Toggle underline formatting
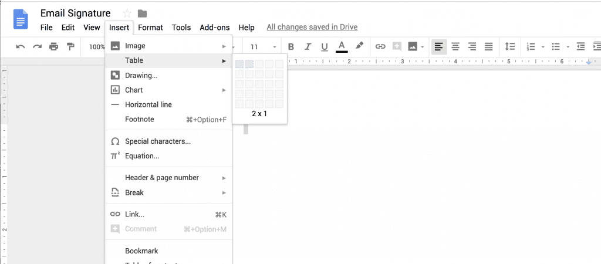This screenshot has width=601, height=264. pyautogui.click(x=325, y=47)
